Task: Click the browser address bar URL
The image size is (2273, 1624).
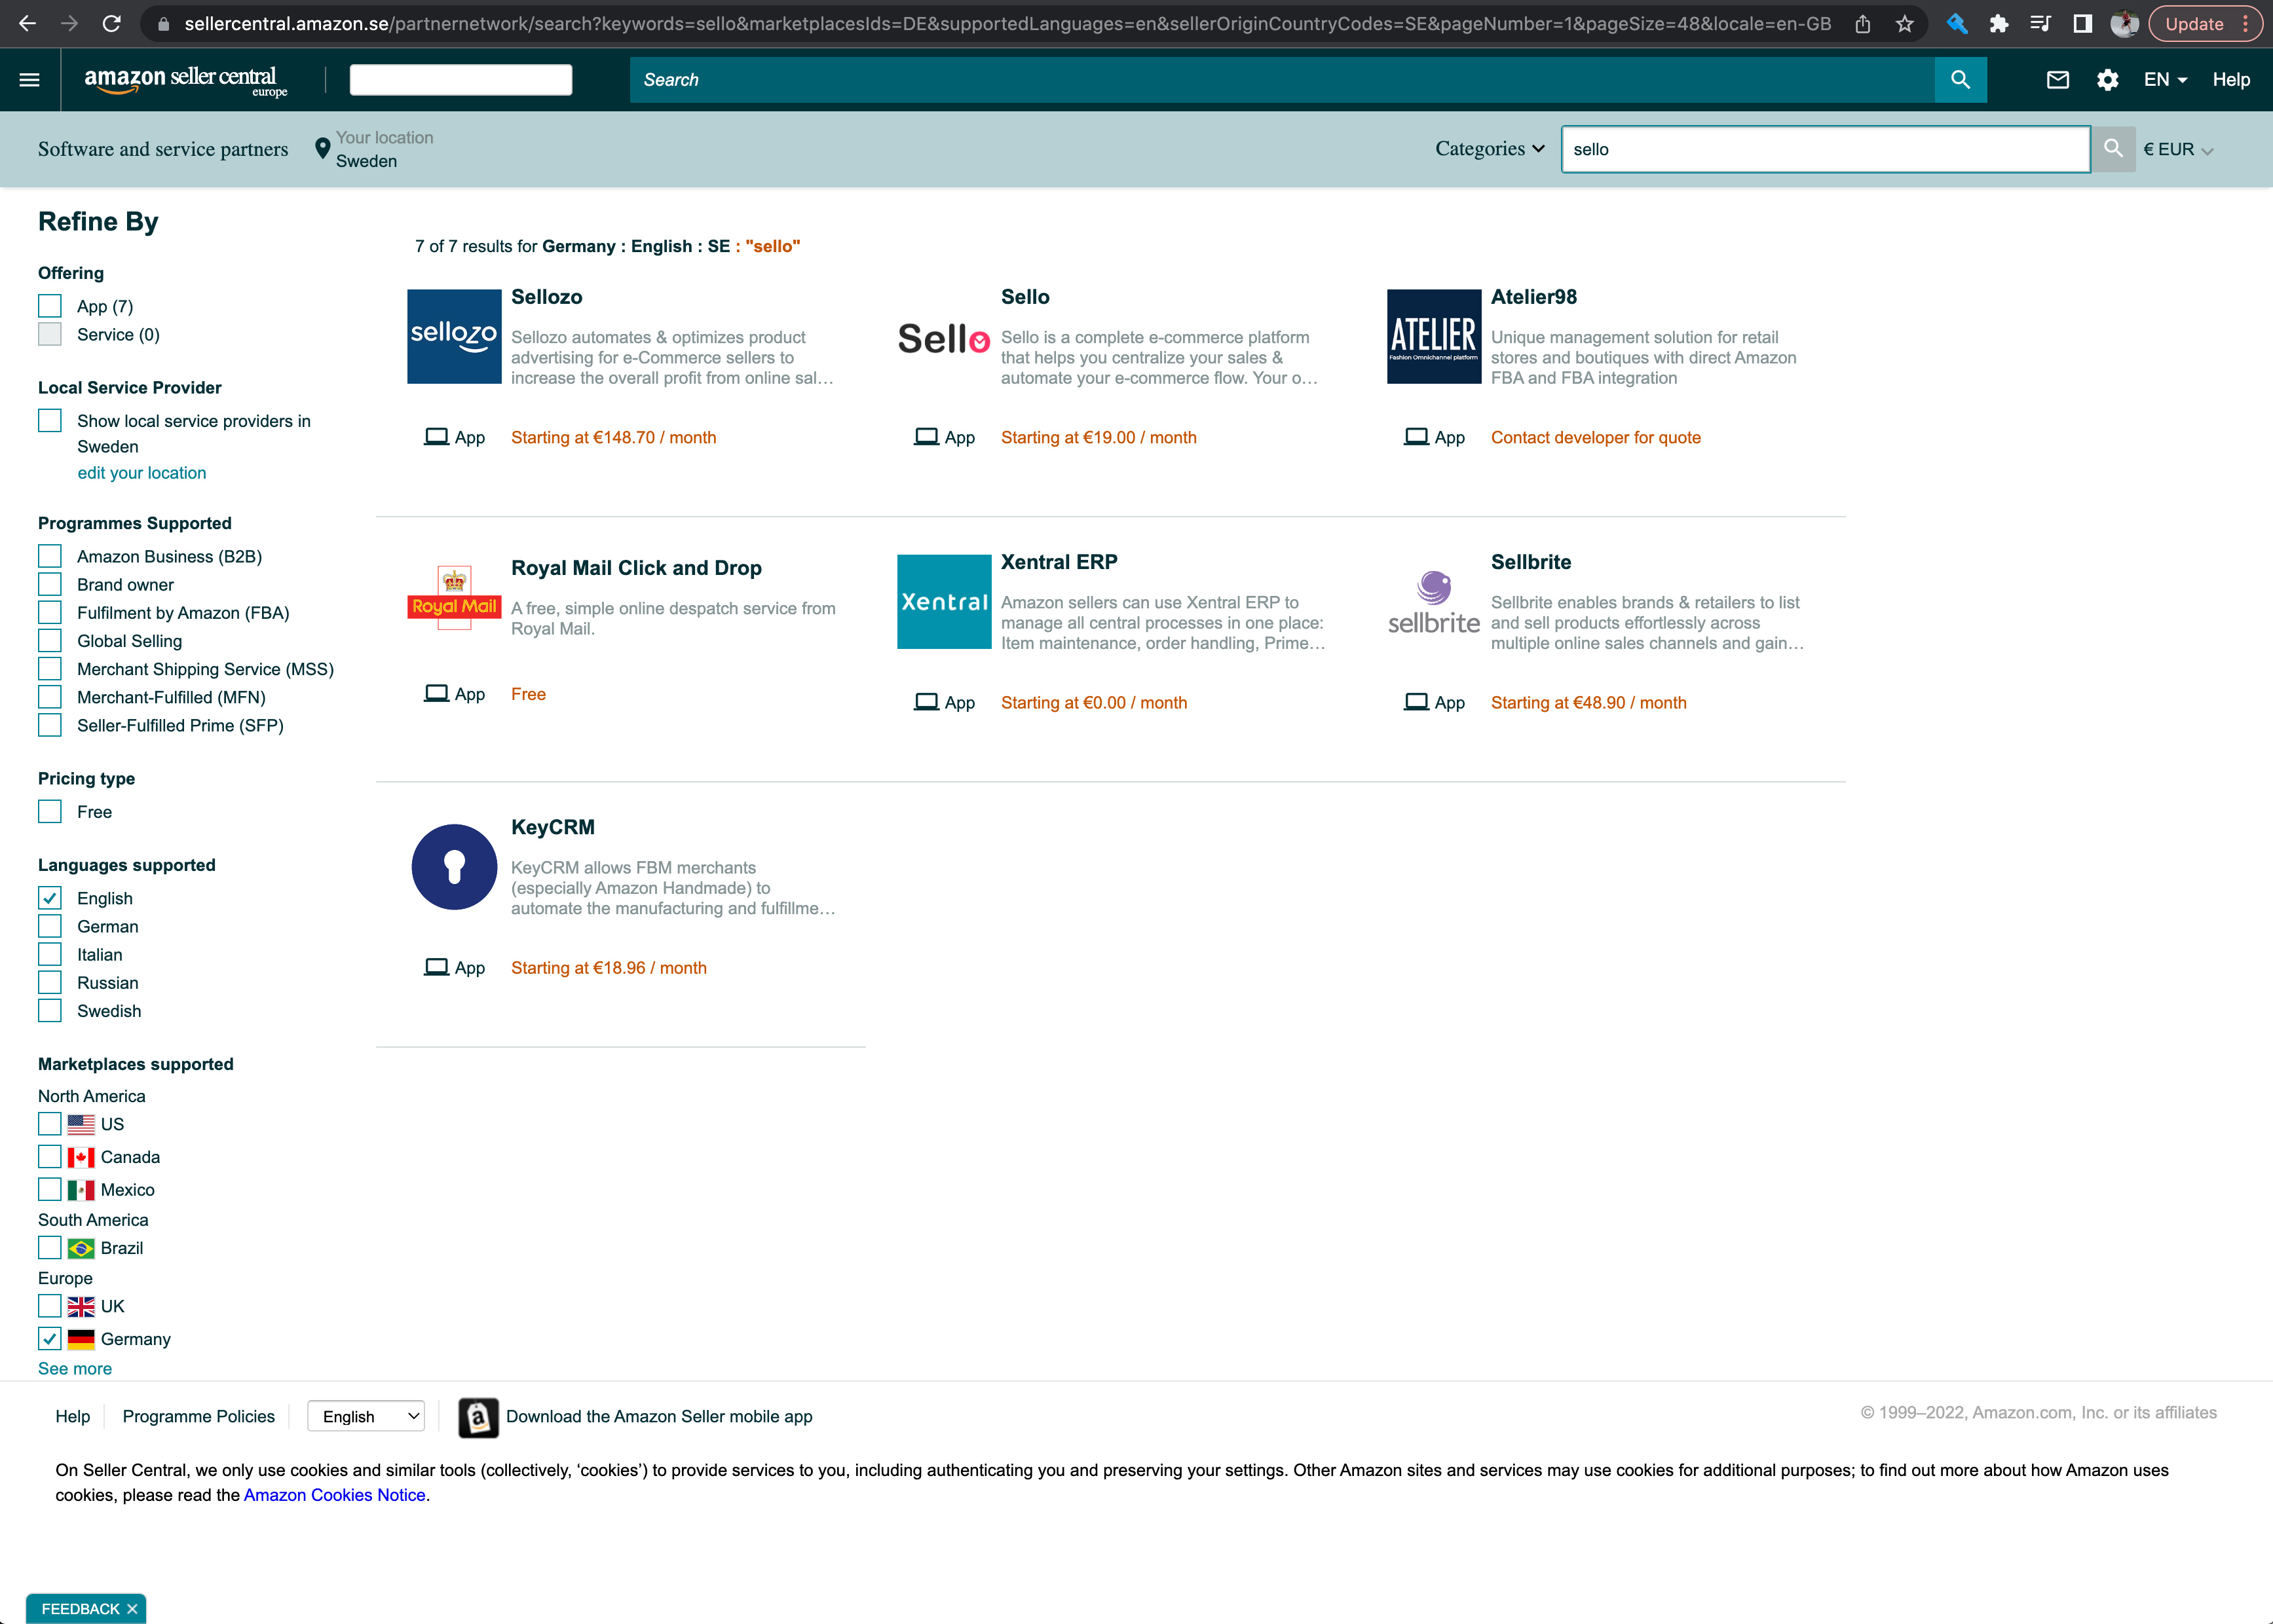Action: pos(1007,23)
